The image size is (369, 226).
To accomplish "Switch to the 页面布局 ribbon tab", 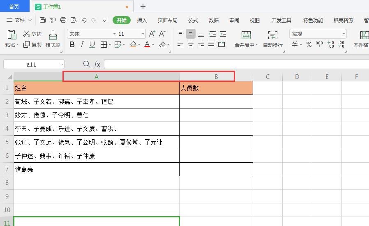I will pos(168,20).
